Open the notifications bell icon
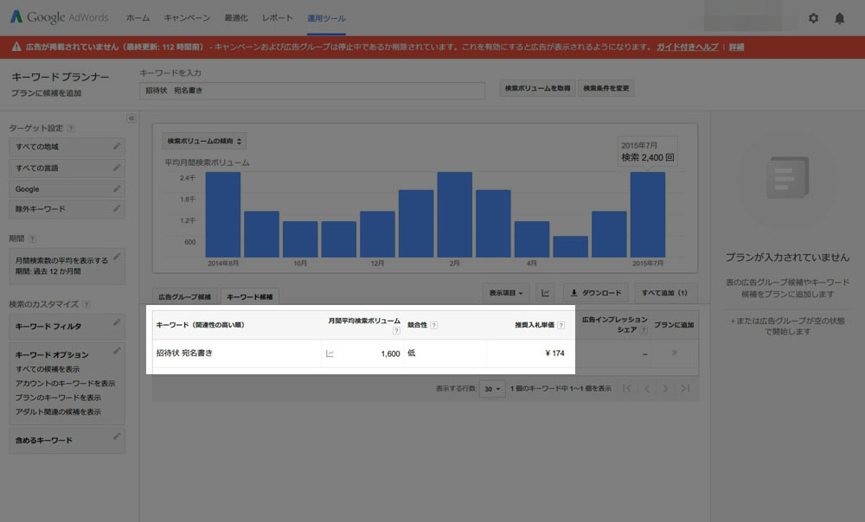865x522 pixels. 839,18
